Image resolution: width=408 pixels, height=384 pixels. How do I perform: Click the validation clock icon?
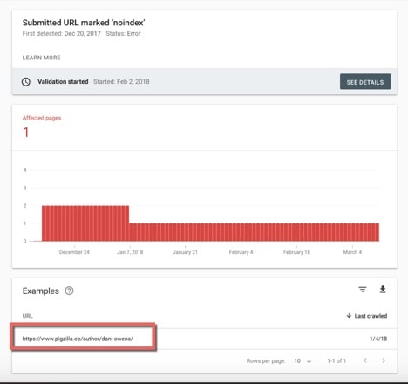[x=26, y=82]
